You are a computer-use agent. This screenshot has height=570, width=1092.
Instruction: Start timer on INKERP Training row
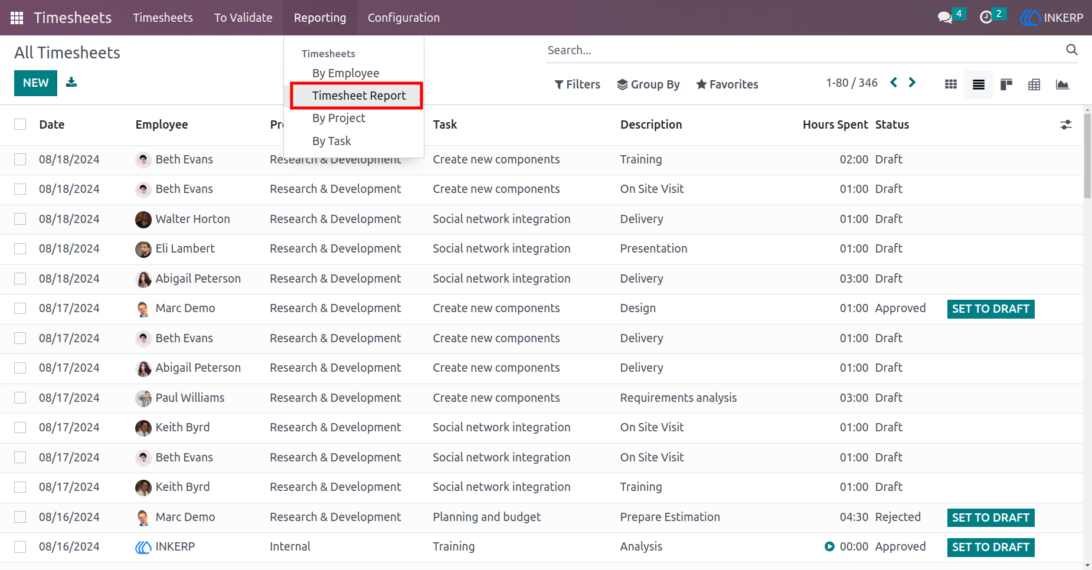(829, 546)
